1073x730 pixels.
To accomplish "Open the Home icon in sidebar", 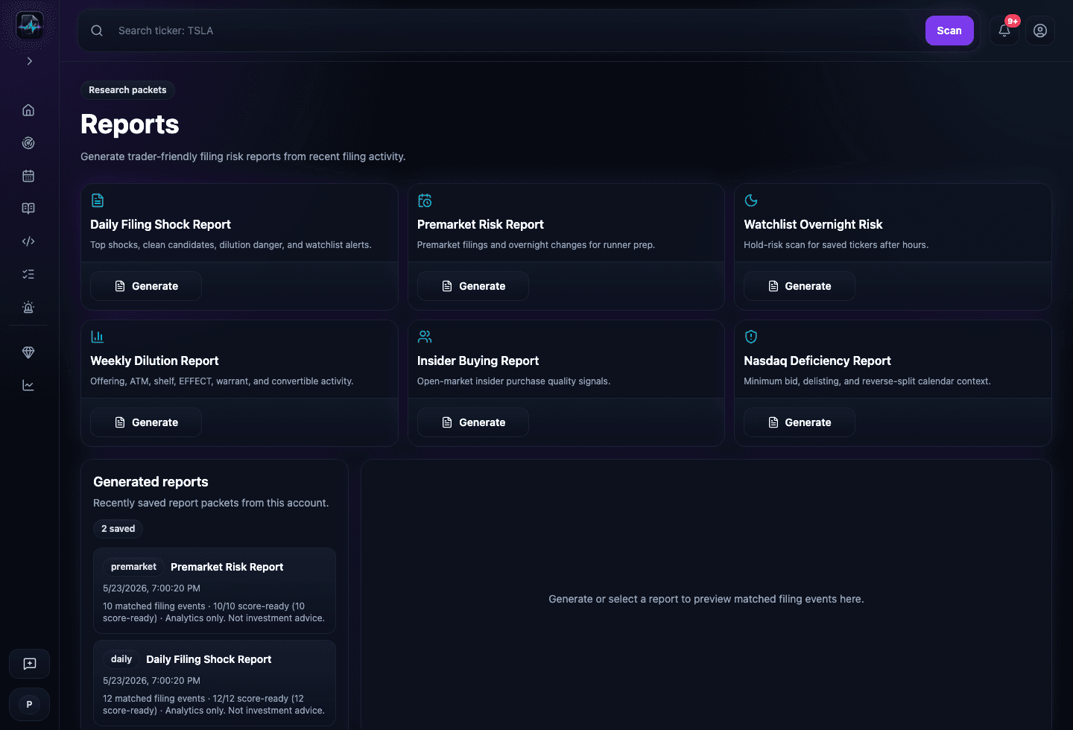I will 28,110.
